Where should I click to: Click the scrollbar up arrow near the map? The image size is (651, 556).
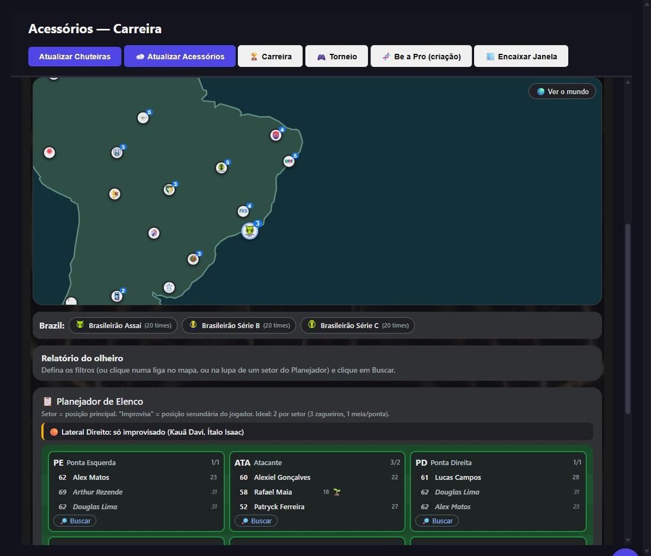click(628, 82)
